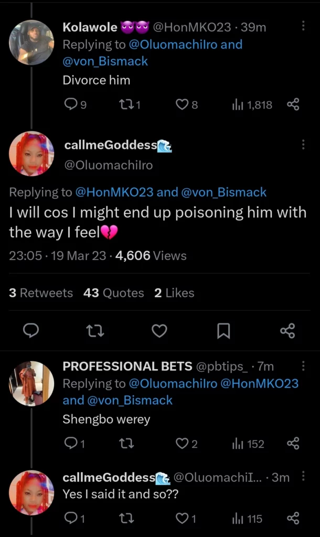Open more options on Kolawole's tweet
The height and width of the screenshot is (537, 320).
[303, 26]
